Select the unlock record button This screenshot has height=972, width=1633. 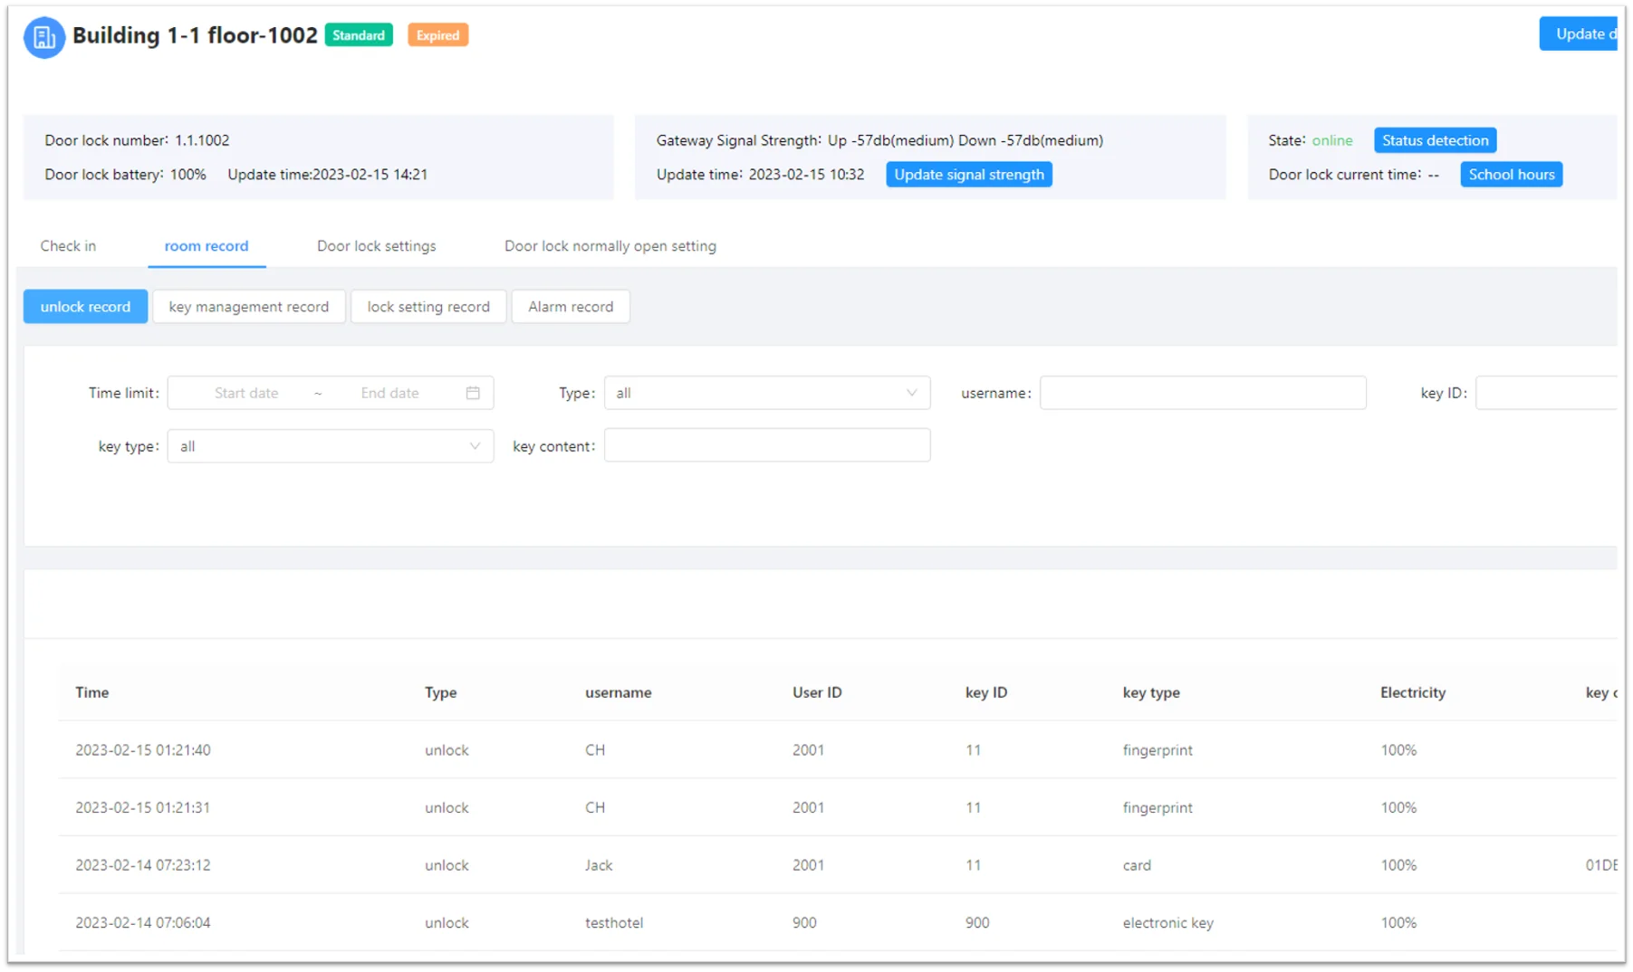85,307
